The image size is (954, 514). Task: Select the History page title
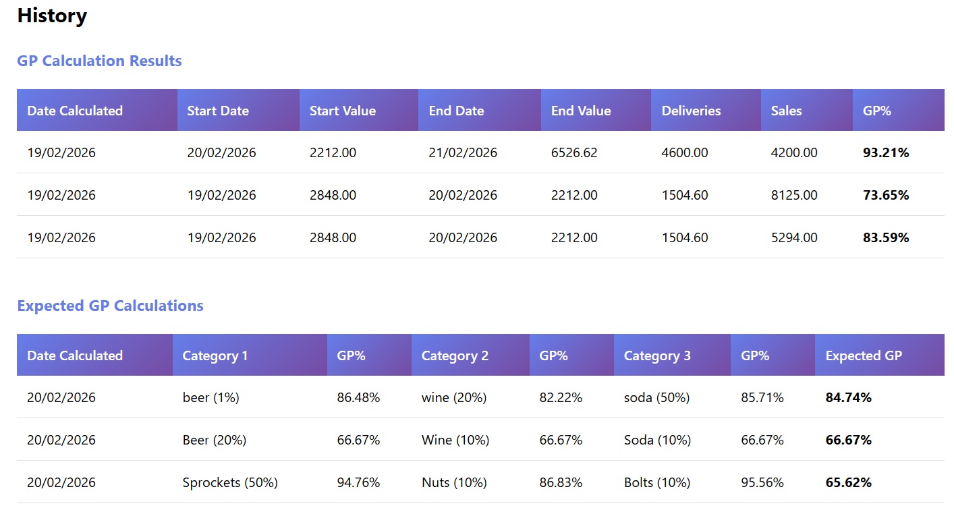(x=51, y=16)
